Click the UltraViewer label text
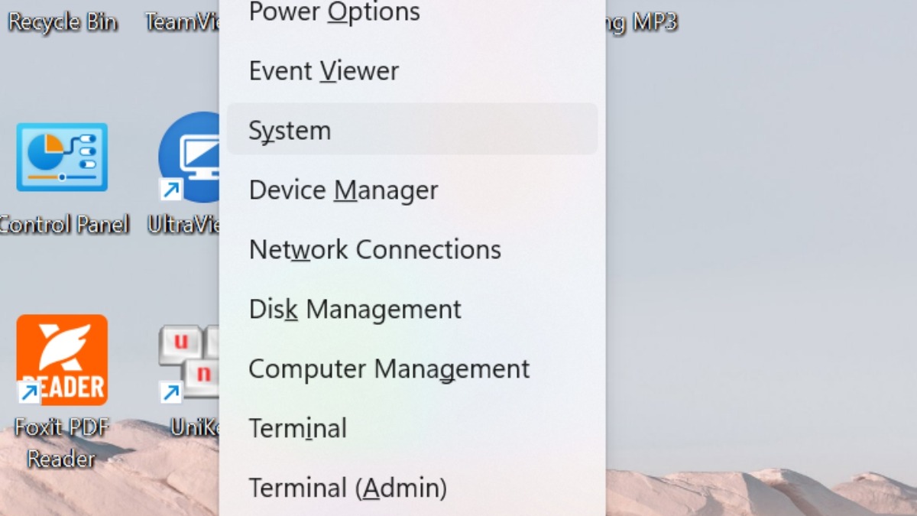Image resolution: width=917 pixels, height=516 pixels. [183, 224]
